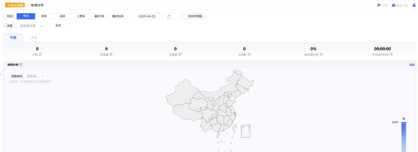
Task: Switch to the 全球 tab
Action: 34,37
